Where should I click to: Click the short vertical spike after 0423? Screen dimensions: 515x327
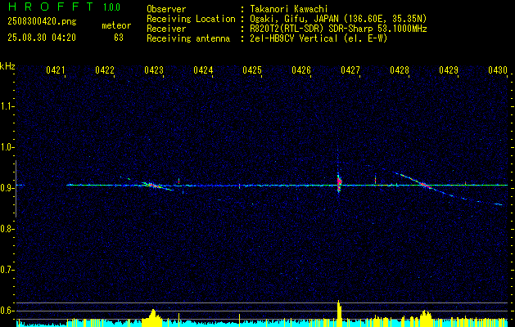point(178,181)
